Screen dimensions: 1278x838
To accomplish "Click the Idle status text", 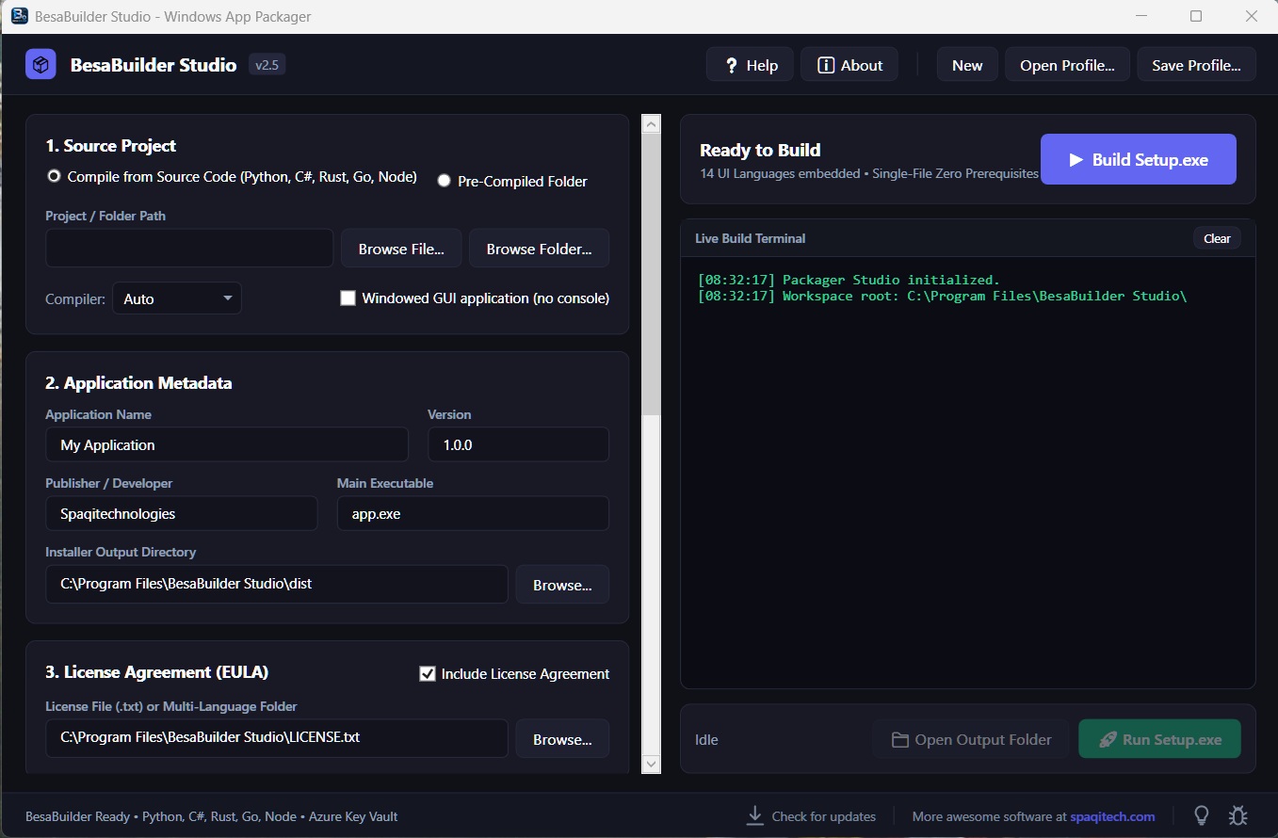I will click(706, 739).
